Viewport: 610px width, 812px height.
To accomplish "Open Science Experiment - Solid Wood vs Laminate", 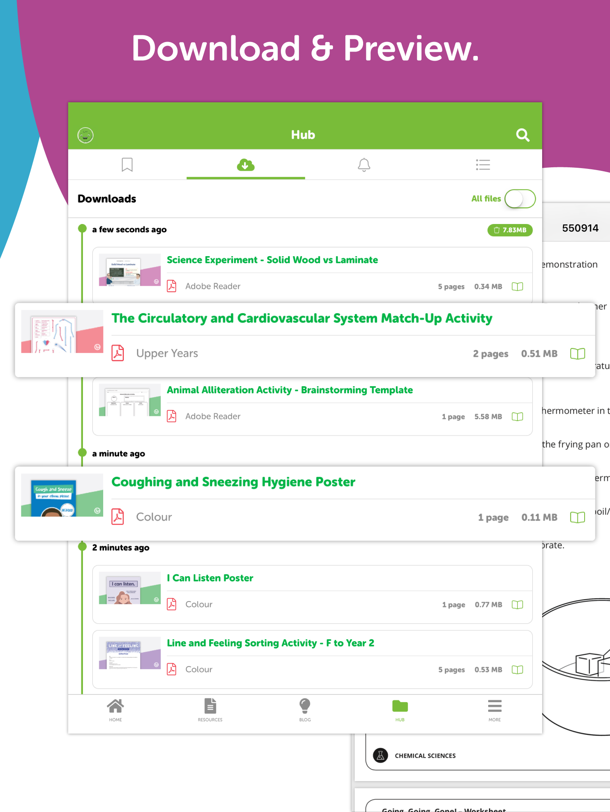I will pos(272,260).
